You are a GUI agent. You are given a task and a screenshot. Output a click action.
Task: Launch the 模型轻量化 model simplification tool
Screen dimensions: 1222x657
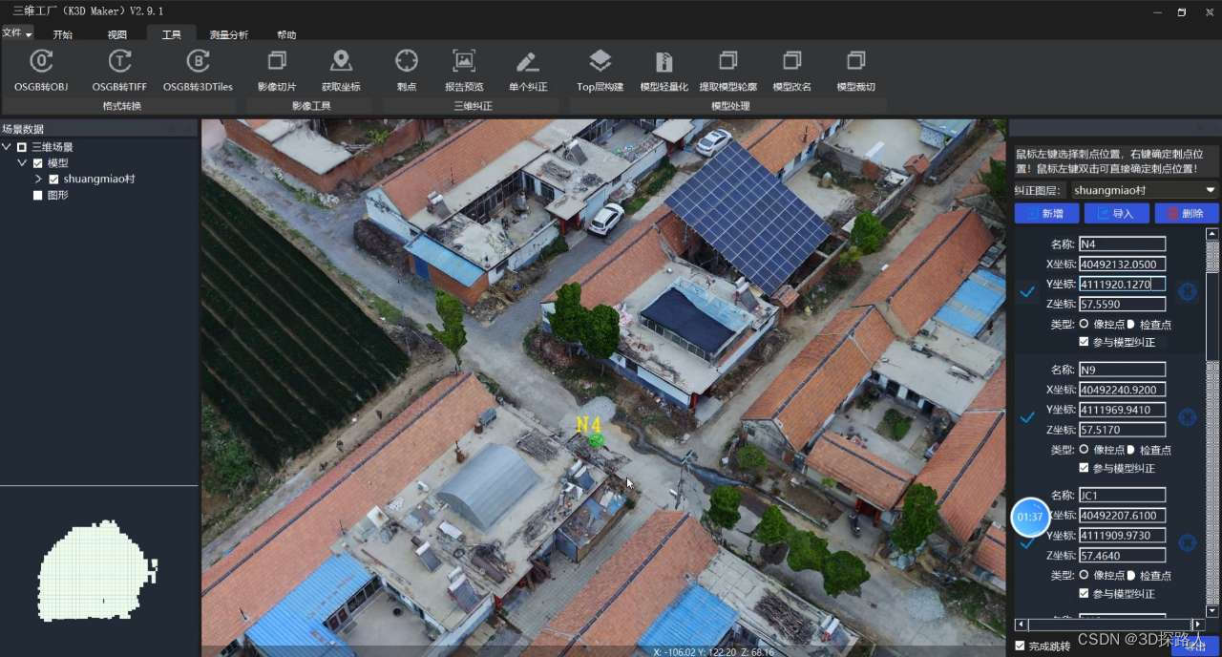coord(664,69)
